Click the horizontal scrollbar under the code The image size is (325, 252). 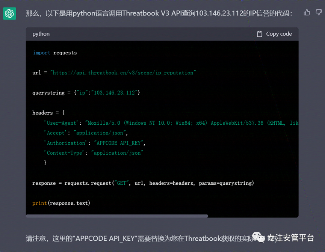coord(117,216)
